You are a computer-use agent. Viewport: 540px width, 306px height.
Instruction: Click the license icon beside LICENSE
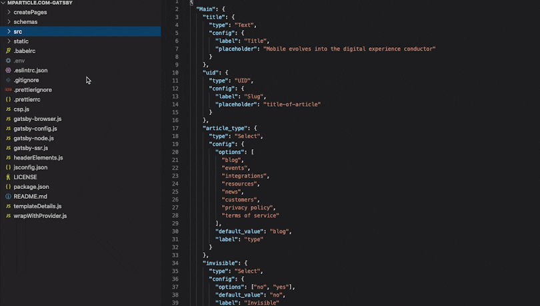point(8,177)
